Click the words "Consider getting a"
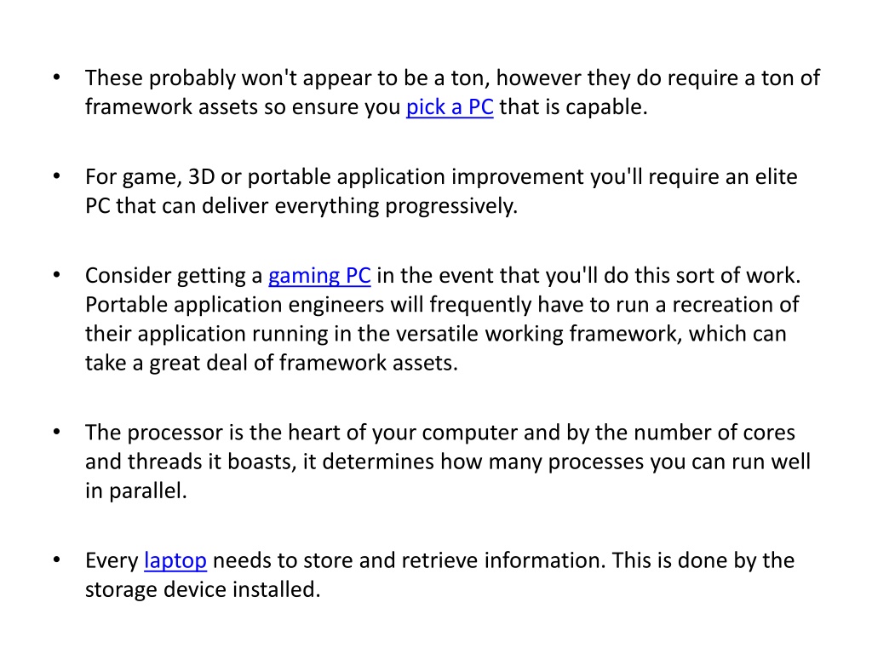The image size is (872, 654). pos(174,276)
